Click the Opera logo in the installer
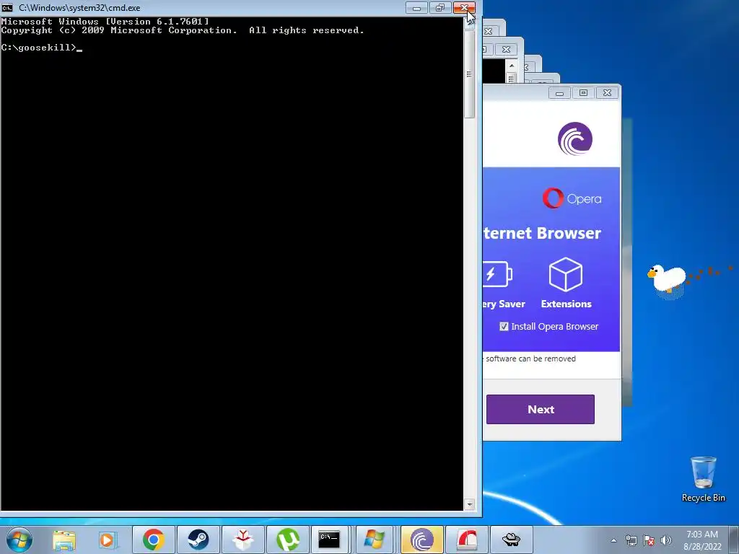This screenshot has height=554, width=739. pyautogui.click(x=572, y=198)
